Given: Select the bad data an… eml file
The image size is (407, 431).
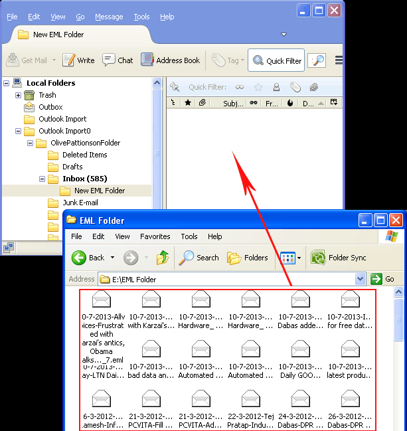Looking at the screenshot, I should tap(151, 359).
